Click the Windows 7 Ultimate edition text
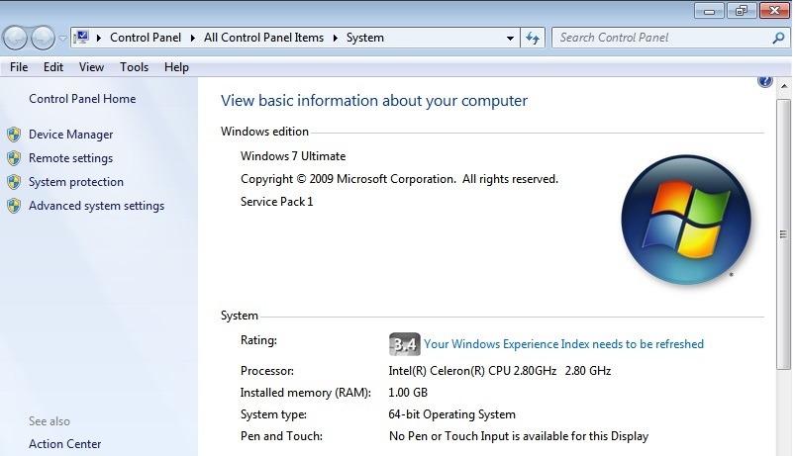Viewport: 796px width, 456px height. pos(293,156)
